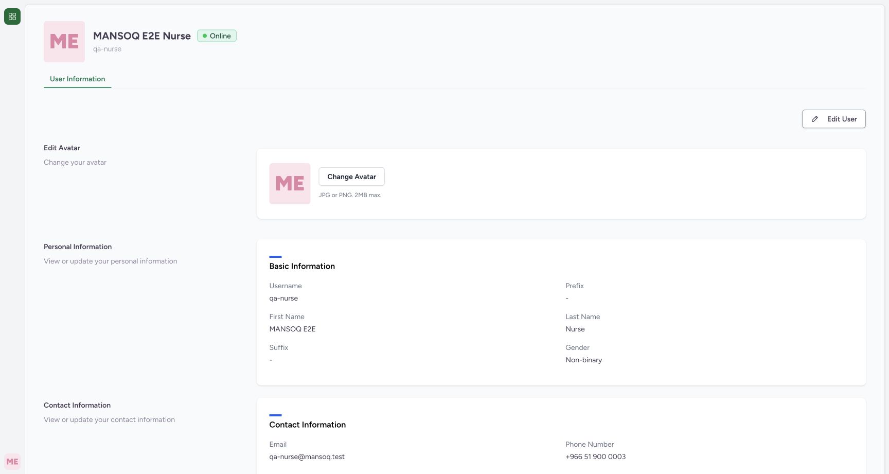
Task: Click the Personal Information section label
Action: coord(78,247)
